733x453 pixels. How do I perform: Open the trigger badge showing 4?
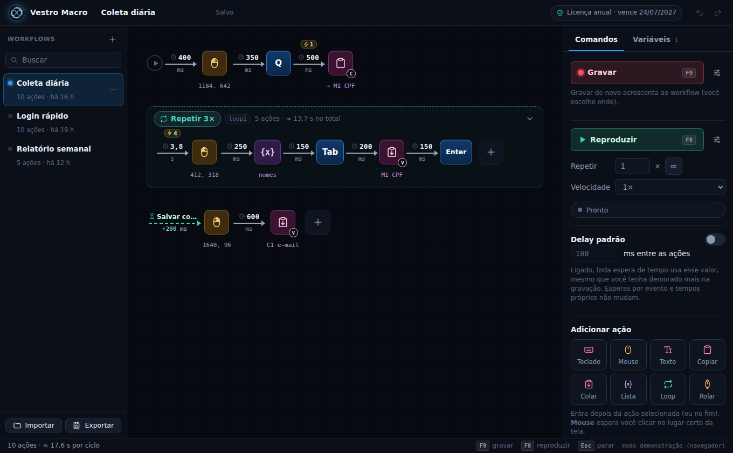tap(172, 133)
